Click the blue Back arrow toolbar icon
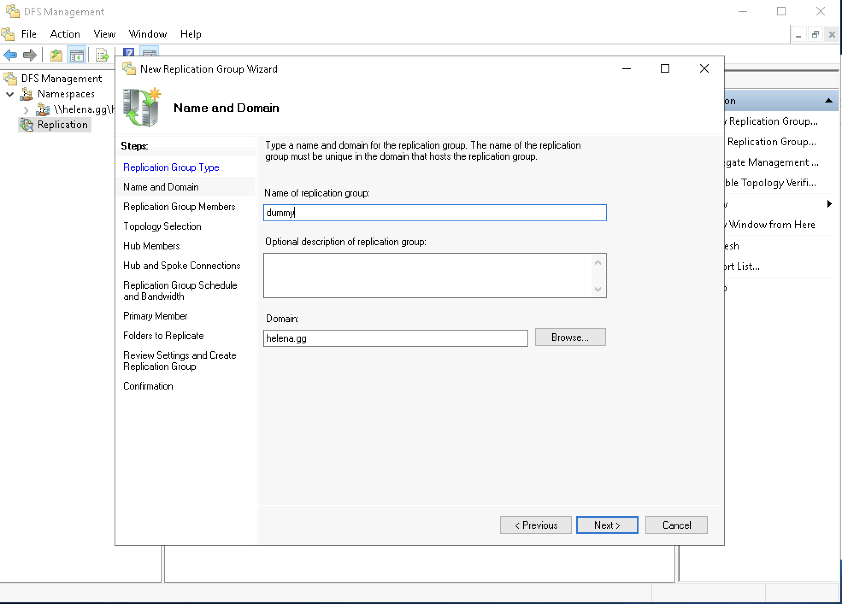 10,55
